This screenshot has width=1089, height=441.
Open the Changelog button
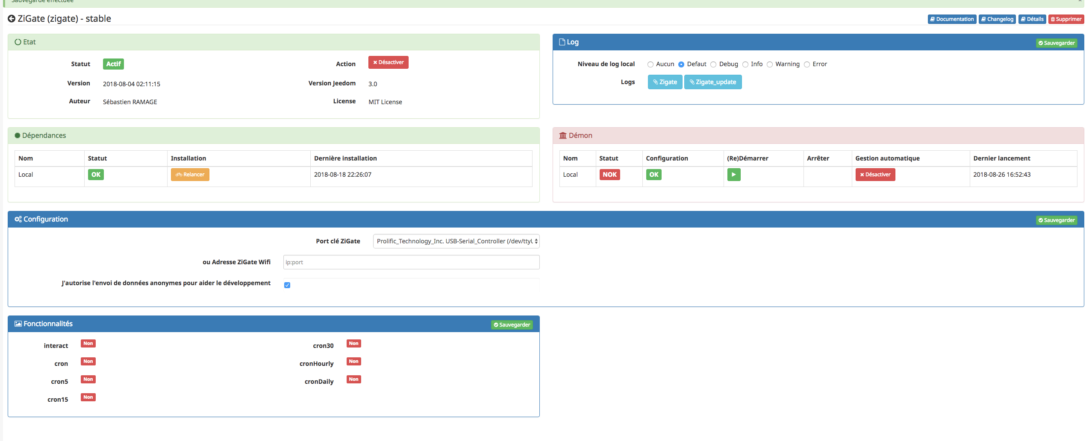pyautogui.click(x=997, y=19)
